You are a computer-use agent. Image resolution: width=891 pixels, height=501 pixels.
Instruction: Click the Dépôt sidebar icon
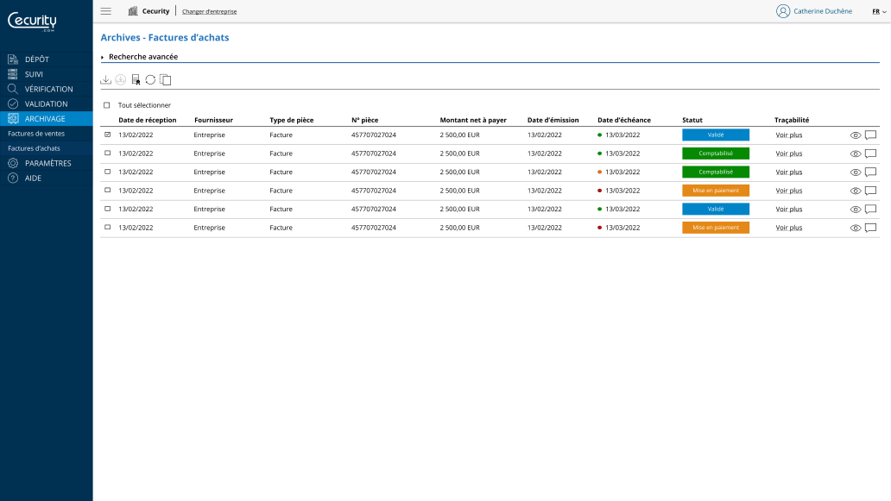tap(12, 59)
